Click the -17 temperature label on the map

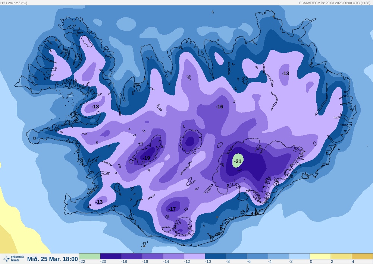tap(172, 209)
